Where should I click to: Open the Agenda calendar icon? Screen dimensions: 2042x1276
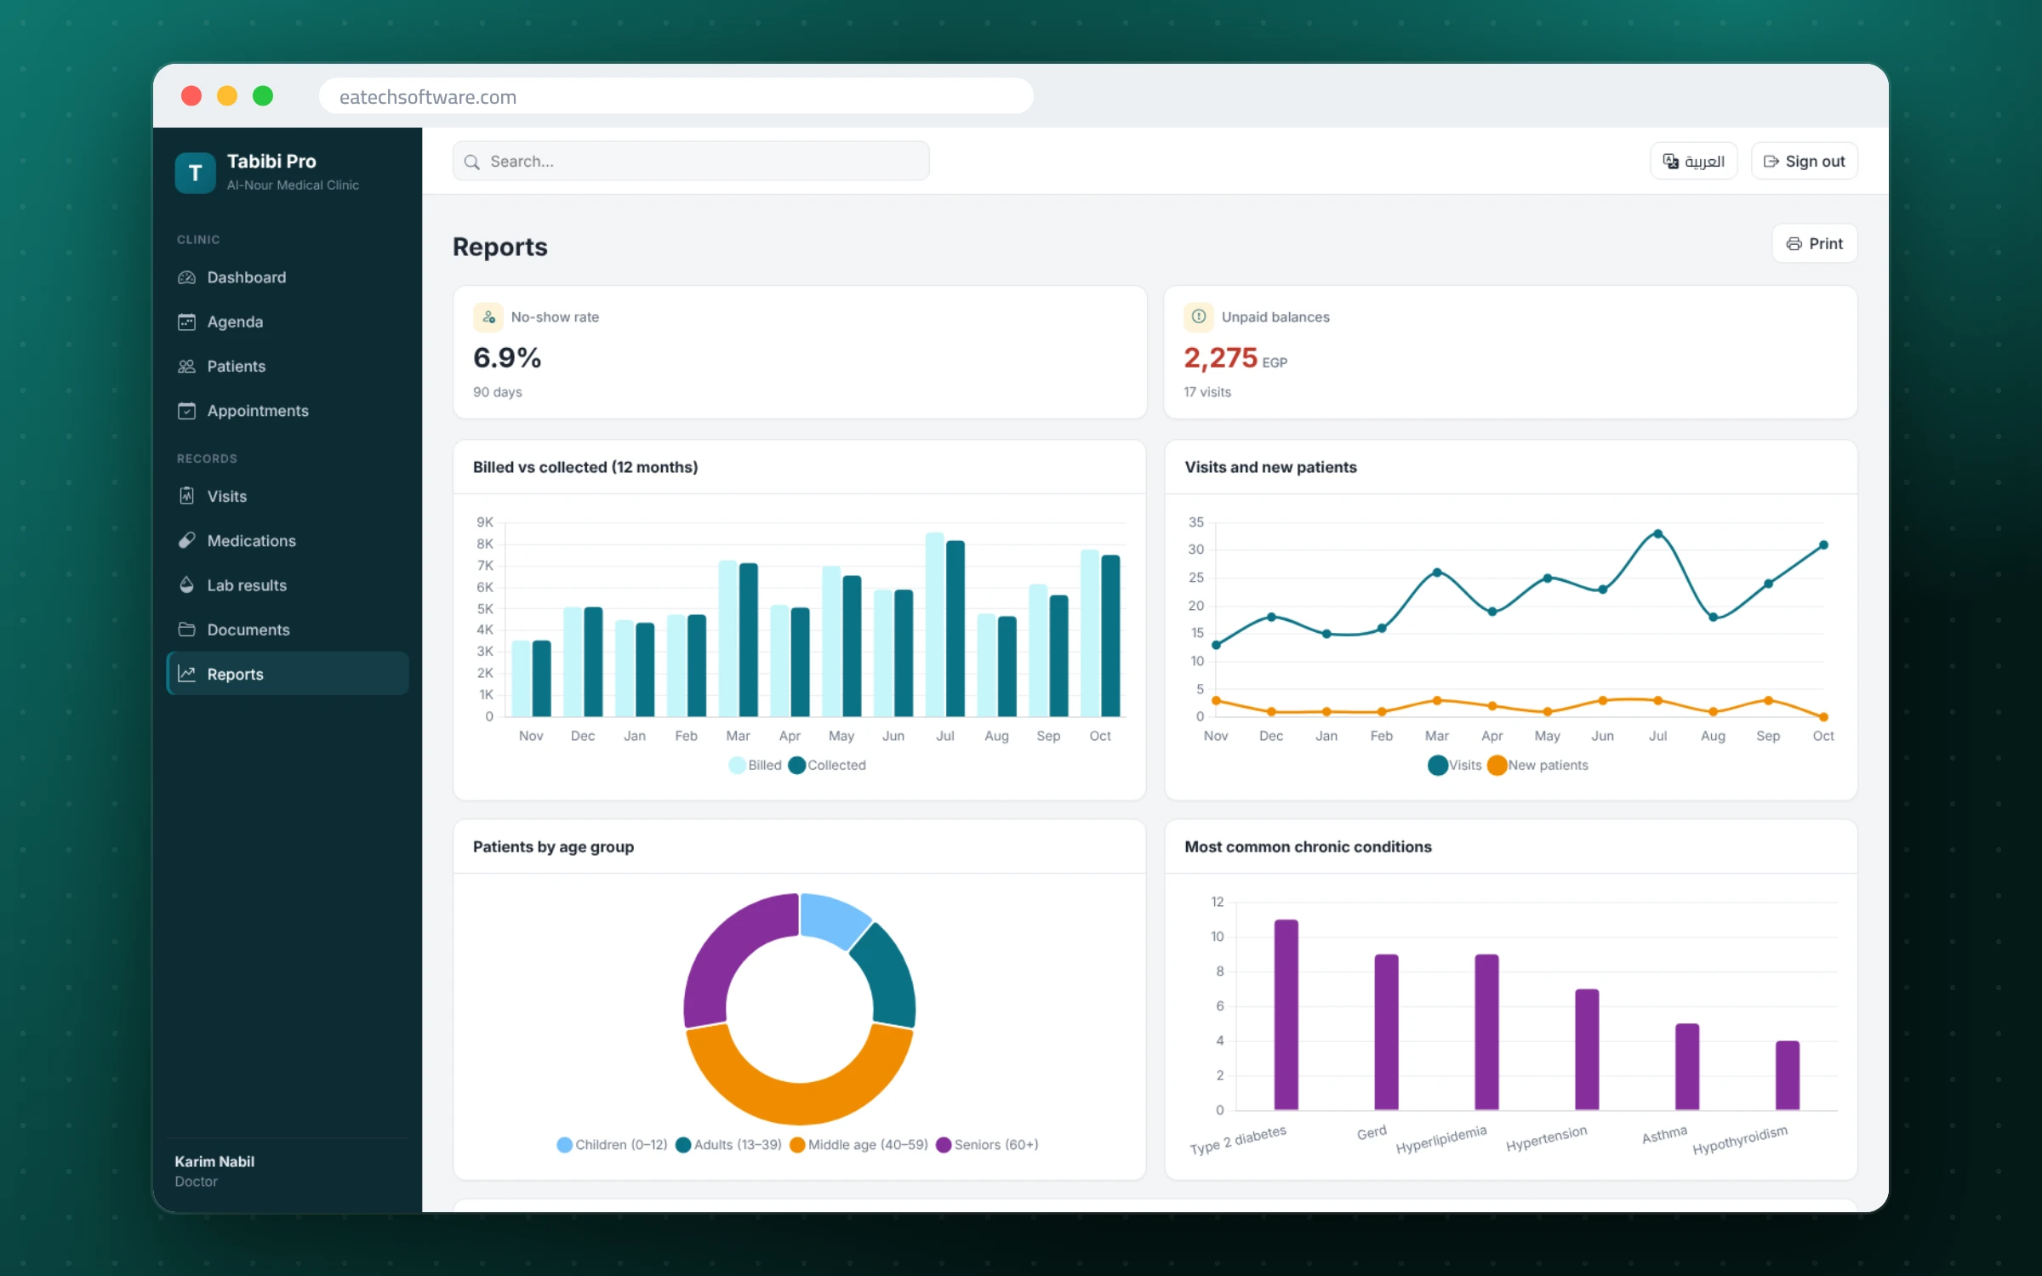click(x=186, y=322)
